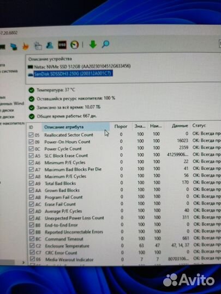Click data value 47, 14, 37 for Enclosure Temperature
Screen dimensions: 221x294
pyautogui.click(x=180, y=245)
